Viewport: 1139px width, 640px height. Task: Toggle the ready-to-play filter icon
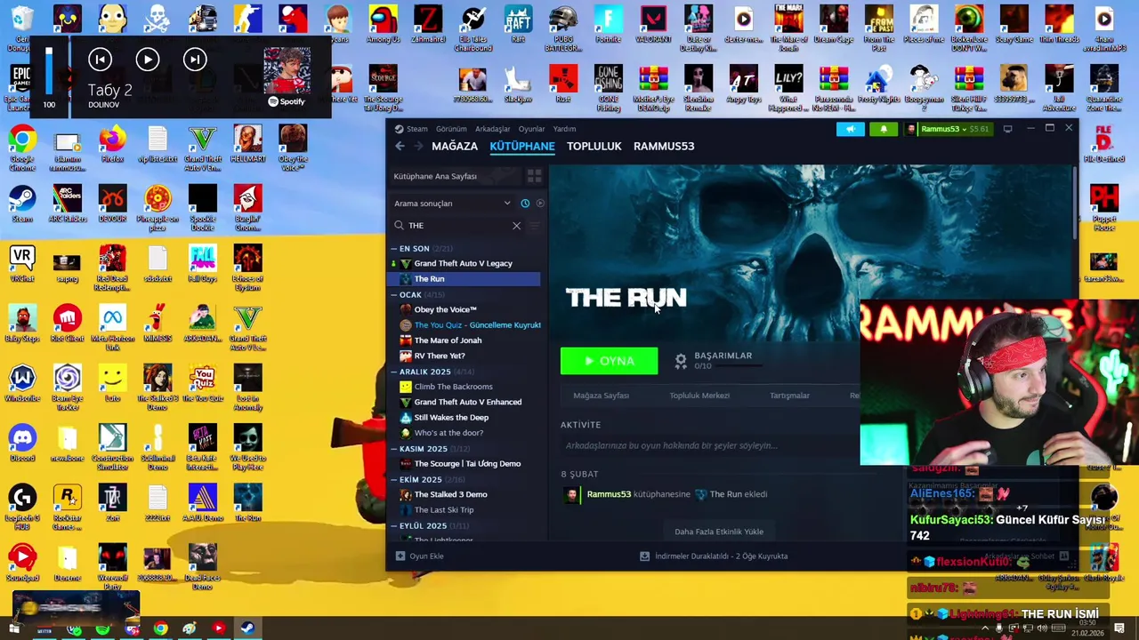pos(540,204)
